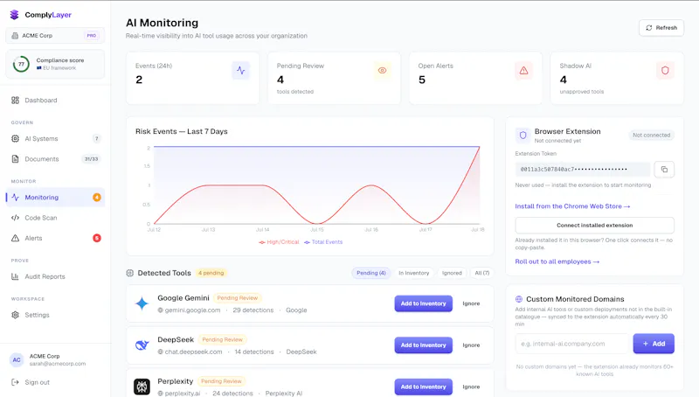Click Pending Review tag on DeepSeek
Image resolution: width=699 pixels, height=397 pixels.
(x=223, y=340)
